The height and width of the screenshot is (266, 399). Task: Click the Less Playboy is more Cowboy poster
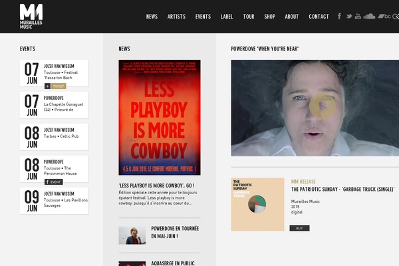(160, 118)
